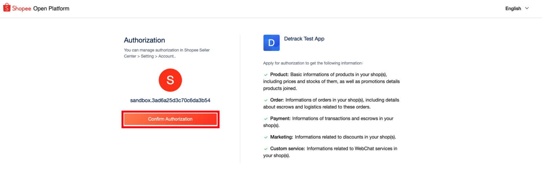Click the Payment permission label
Image resolution: width=542 pixels, height=173 pixels.
(x=280, y=119)
